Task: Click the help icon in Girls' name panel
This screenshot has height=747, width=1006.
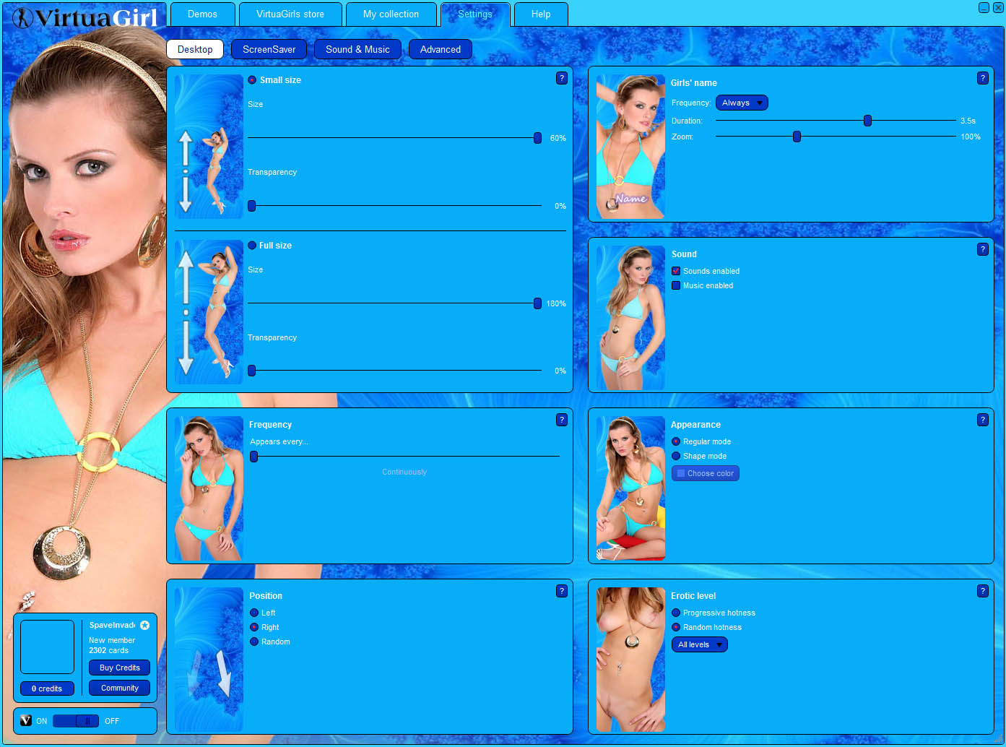Action: tap(982, 78)
